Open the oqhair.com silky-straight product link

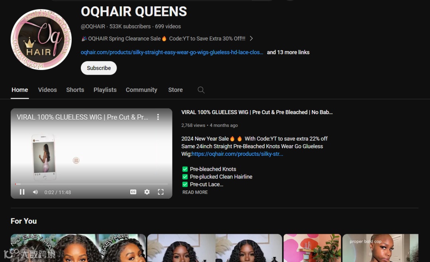pos(172,52)
